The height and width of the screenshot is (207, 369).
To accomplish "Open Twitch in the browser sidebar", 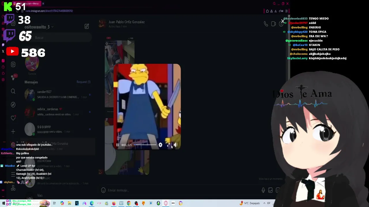I will [x=3, y=45].
